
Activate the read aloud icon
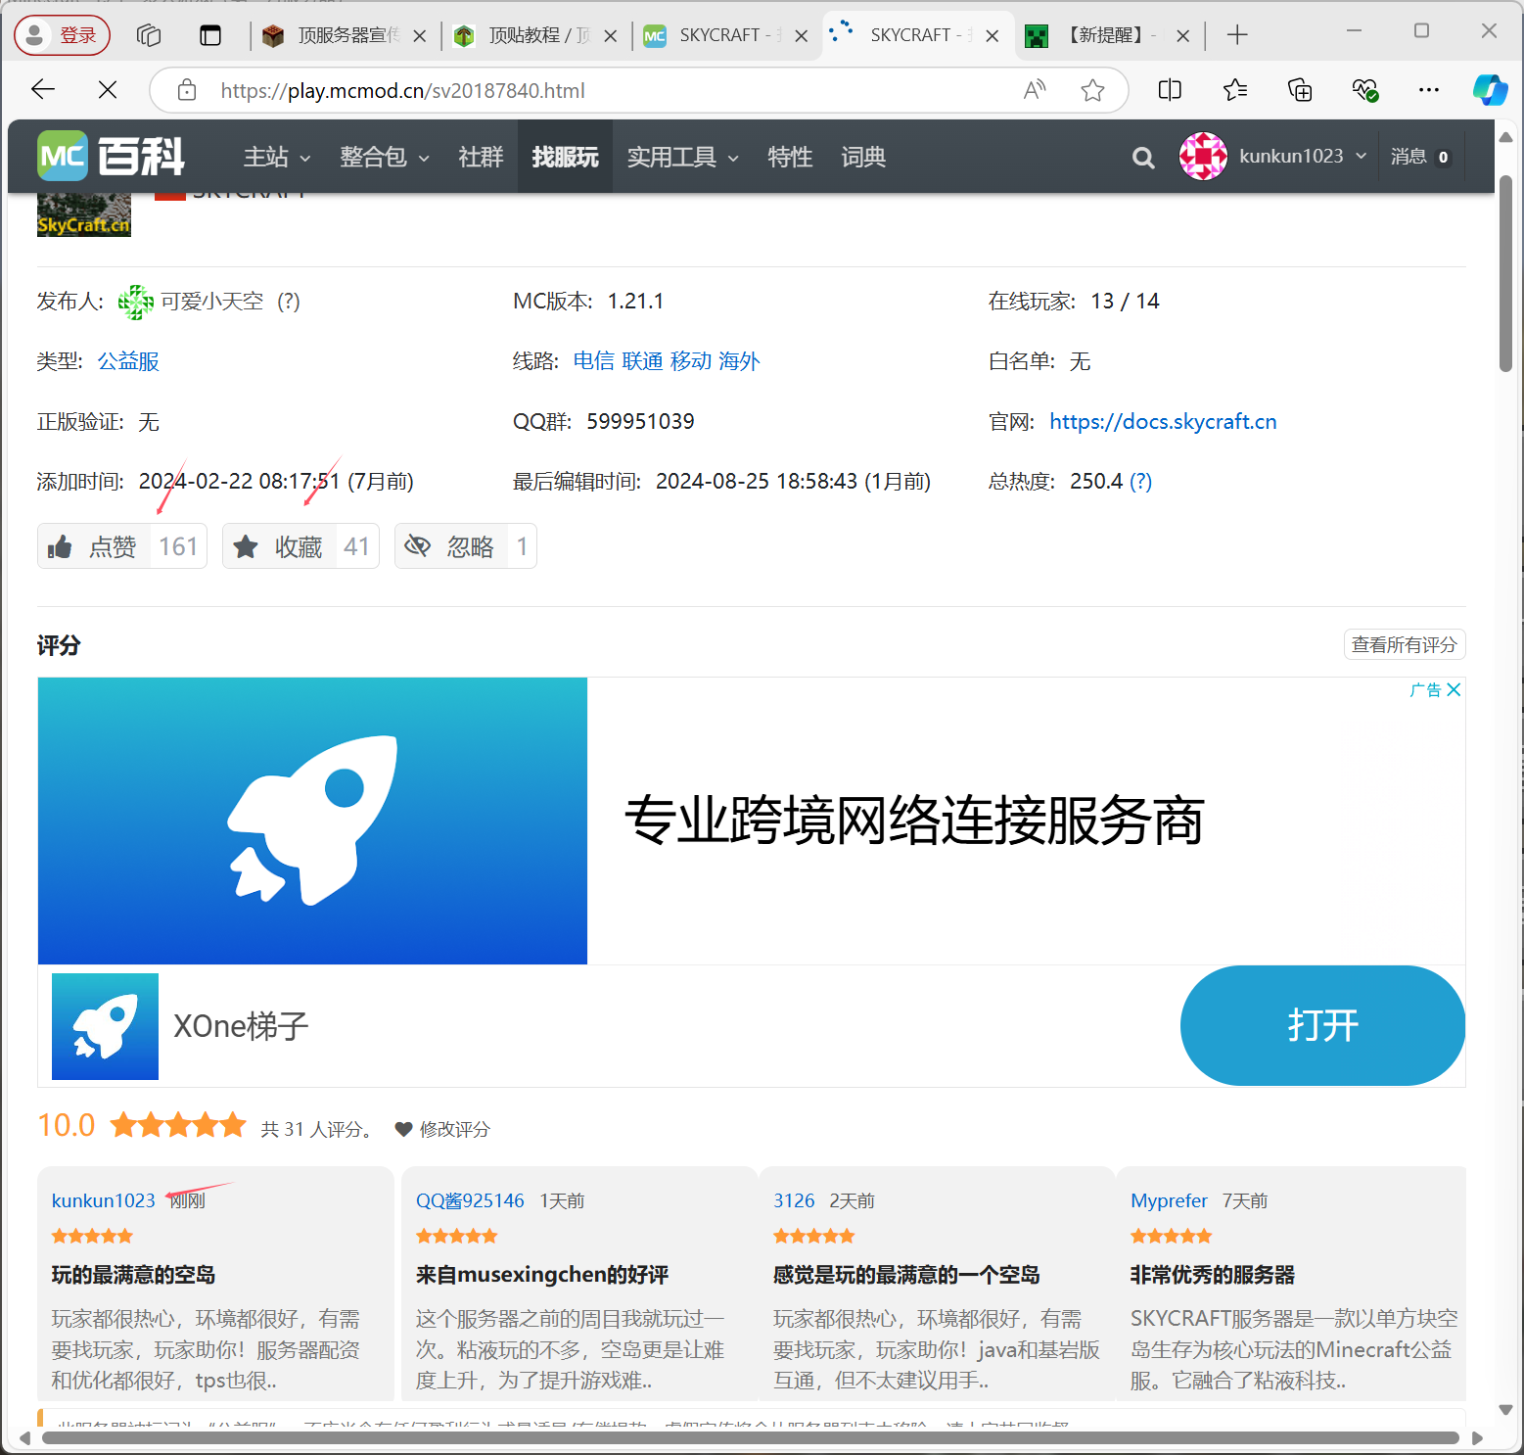tap(1034, 90)
